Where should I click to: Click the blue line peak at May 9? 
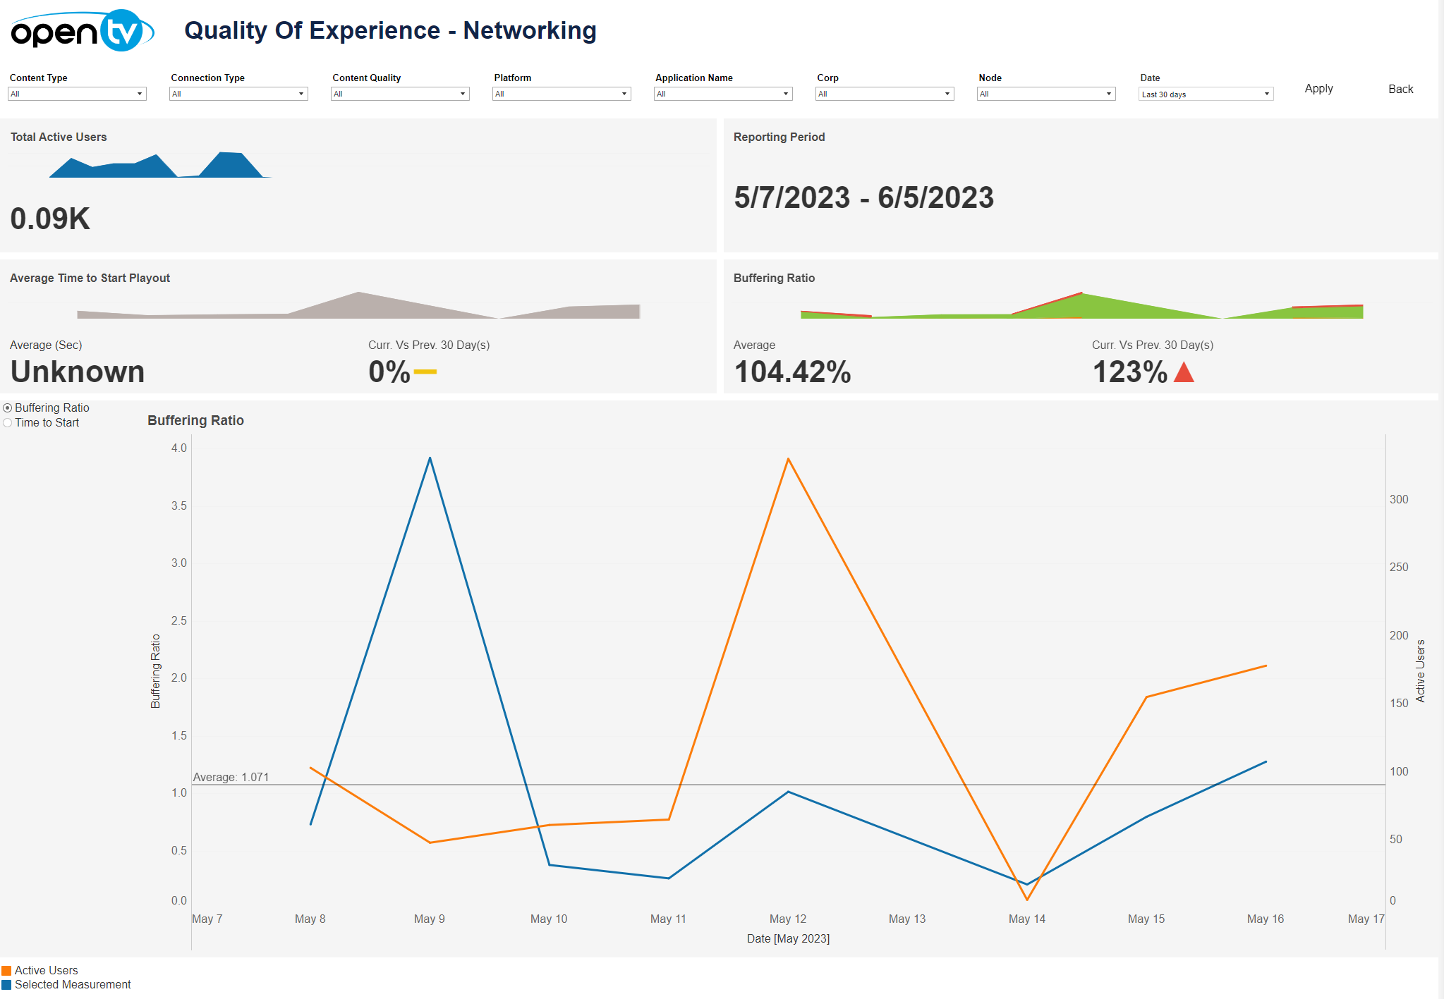430,459
